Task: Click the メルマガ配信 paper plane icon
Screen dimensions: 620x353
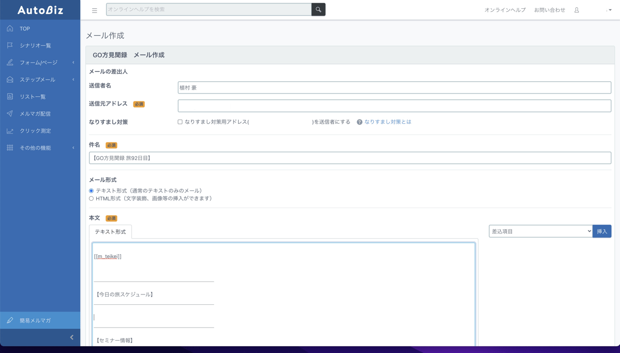Action: pyautogui.click(x=10, y=113)
